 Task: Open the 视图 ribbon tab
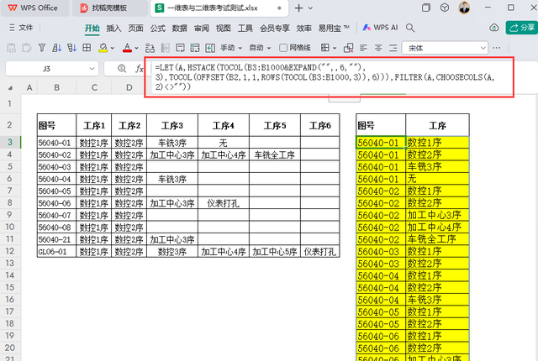point(223,28)
